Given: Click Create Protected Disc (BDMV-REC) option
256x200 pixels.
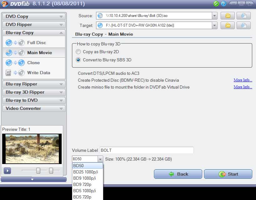Looking at the screenshot, I should pos(128,80).
